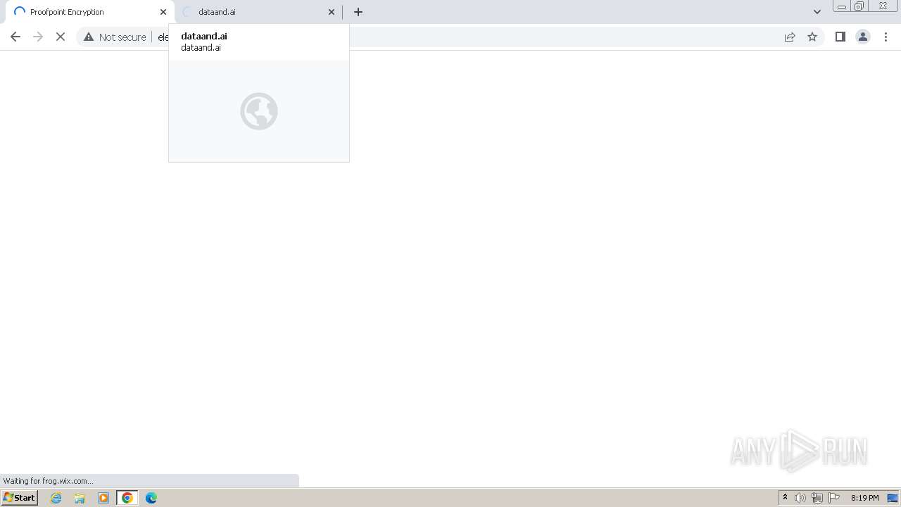Image resolution: width=901 pixels, height=507 pixels.
Task: Show hidden system tray icons
Action: point(785,498)
